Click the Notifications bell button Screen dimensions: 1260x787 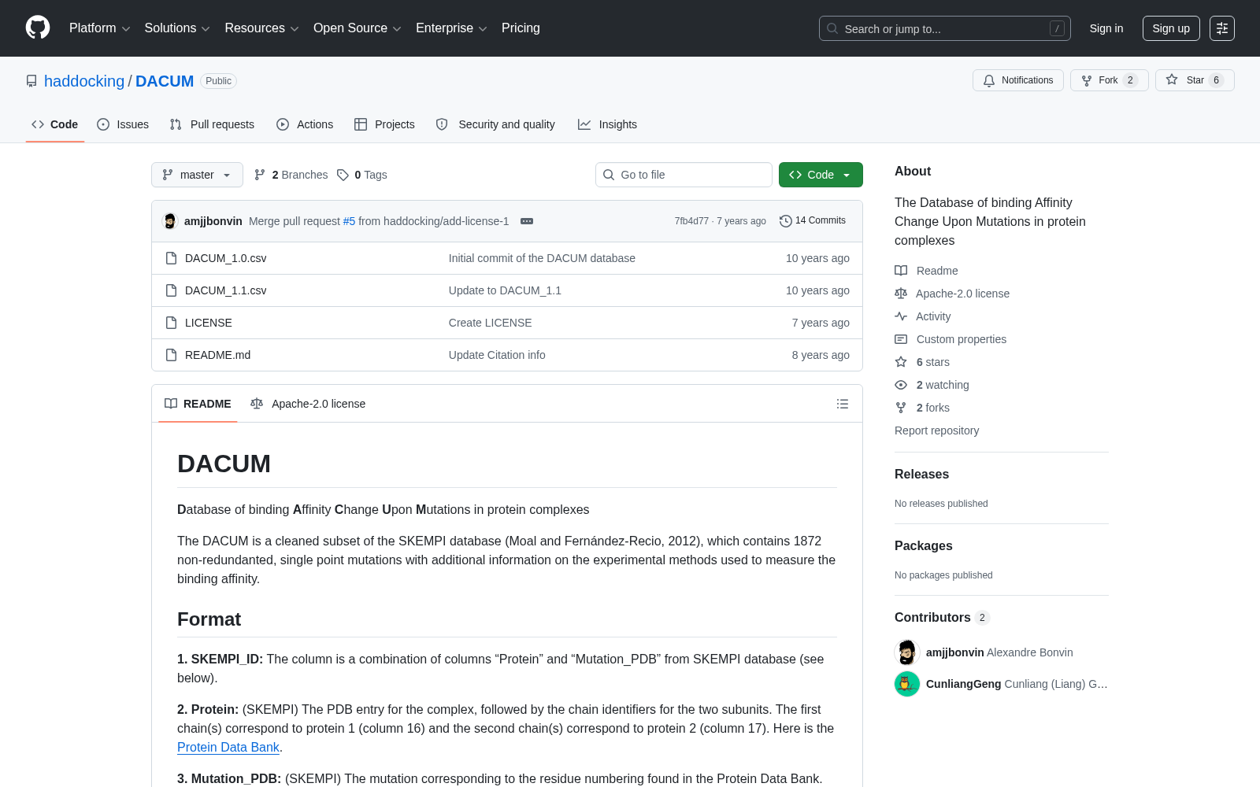click(1018, 80)
